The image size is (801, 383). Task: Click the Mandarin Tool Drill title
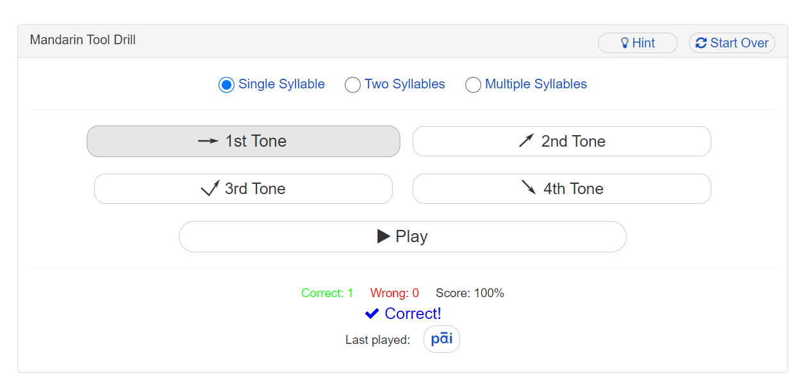point(83,40)
